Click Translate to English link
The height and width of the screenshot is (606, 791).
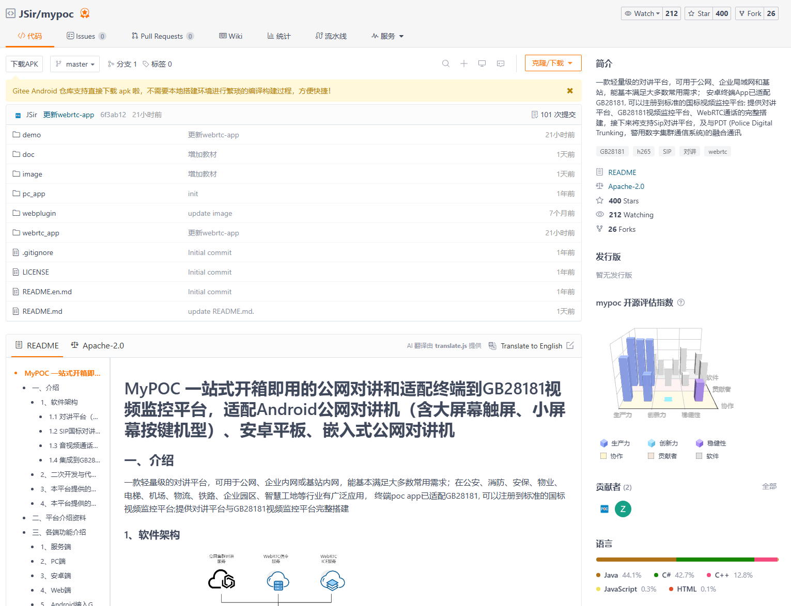(x=531, y=346)
